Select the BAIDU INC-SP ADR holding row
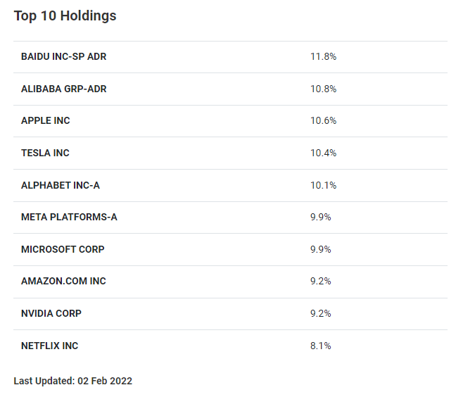This screenshot has height=397, width=456. tap(64, 56)
